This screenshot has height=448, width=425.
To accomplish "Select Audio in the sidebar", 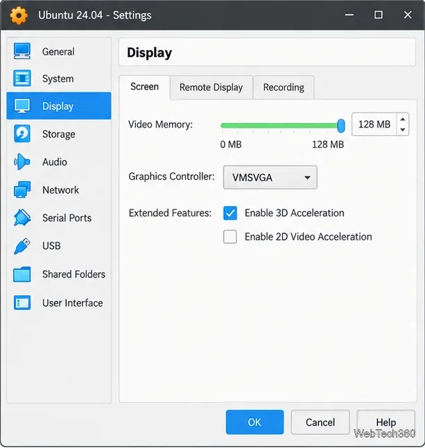I will (59, 162).
